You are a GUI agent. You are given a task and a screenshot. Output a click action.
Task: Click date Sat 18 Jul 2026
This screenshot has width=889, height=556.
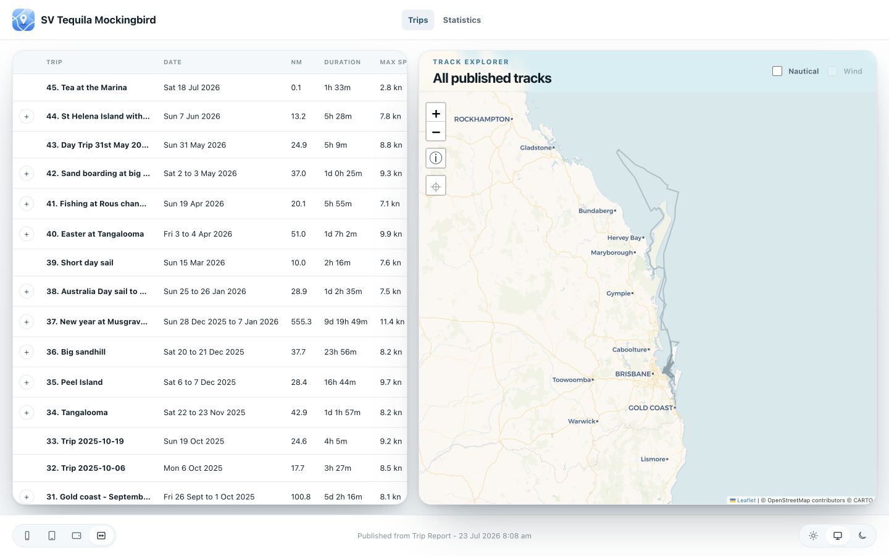pyautogui.click(x=191, y=88)
